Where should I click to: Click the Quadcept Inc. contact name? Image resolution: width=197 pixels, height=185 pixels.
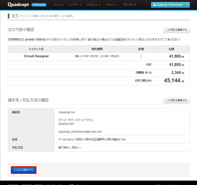point(67,112)
